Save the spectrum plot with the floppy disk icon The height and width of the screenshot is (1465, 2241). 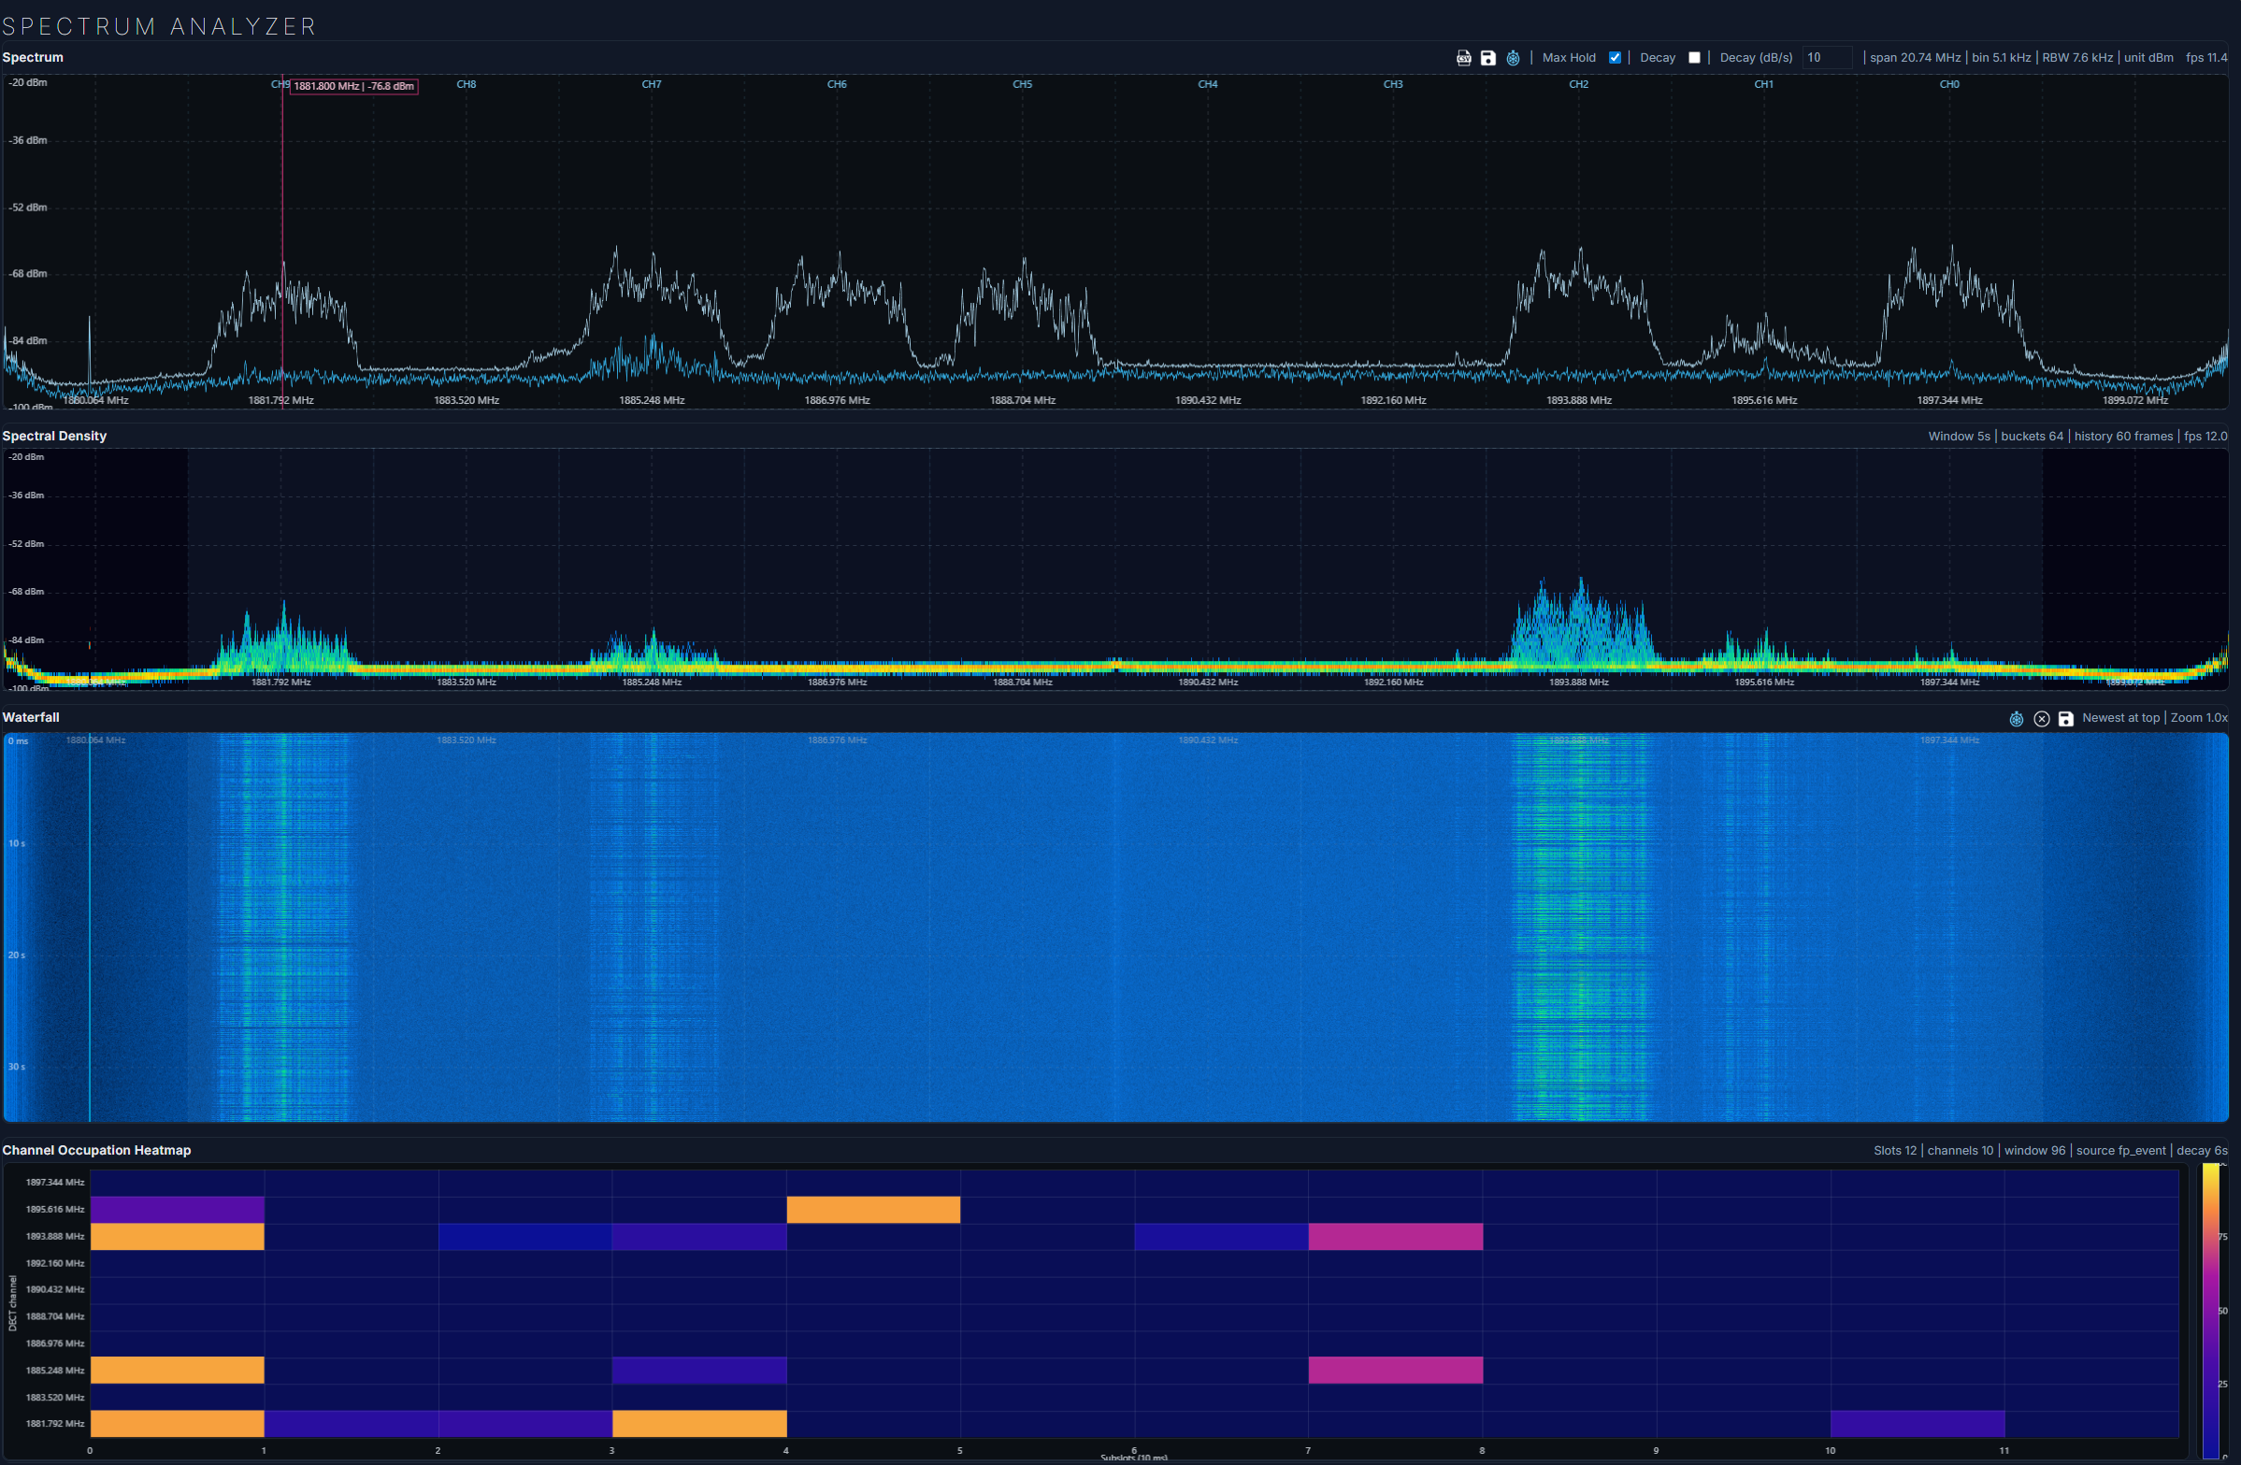coord(1488,58)
